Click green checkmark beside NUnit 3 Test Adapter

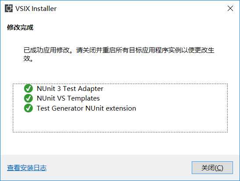(x=29, y=88)
